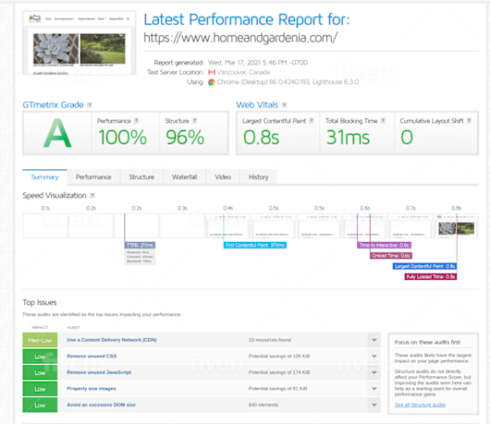
Task: Click the GTmetrix Grade help icon
Action: pyautogui.click(x=90, y=105)
